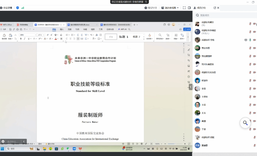Apply the 标题 1 heading style

coord(123,37)
